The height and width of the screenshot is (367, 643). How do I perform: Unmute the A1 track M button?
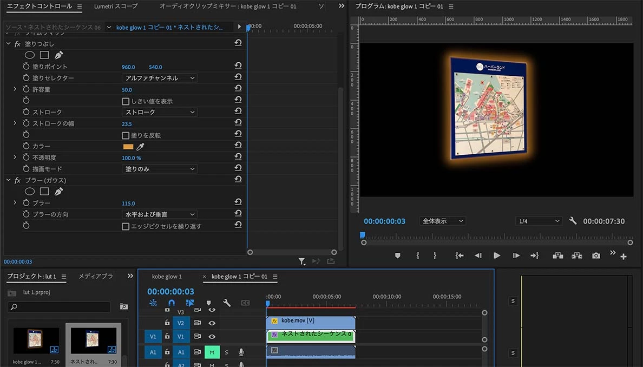point(212,352)
